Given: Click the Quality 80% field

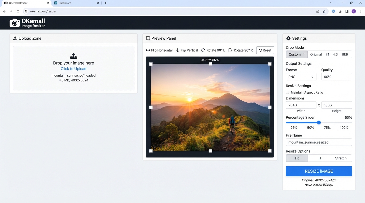Looking at the screenshot, I should (x=336, y=77).
